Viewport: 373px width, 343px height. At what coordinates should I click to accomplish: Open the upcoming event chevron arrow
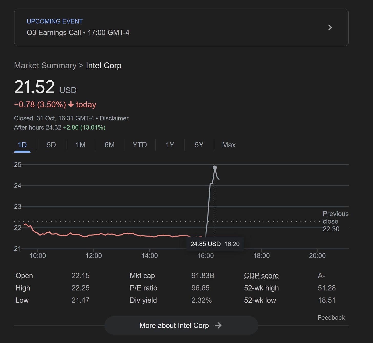[330, 27]
